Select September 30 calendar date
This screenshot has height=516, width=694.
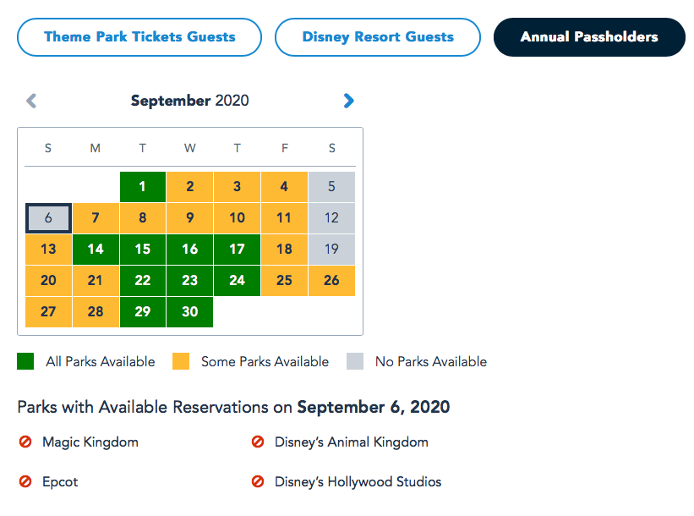click(190, 311)
